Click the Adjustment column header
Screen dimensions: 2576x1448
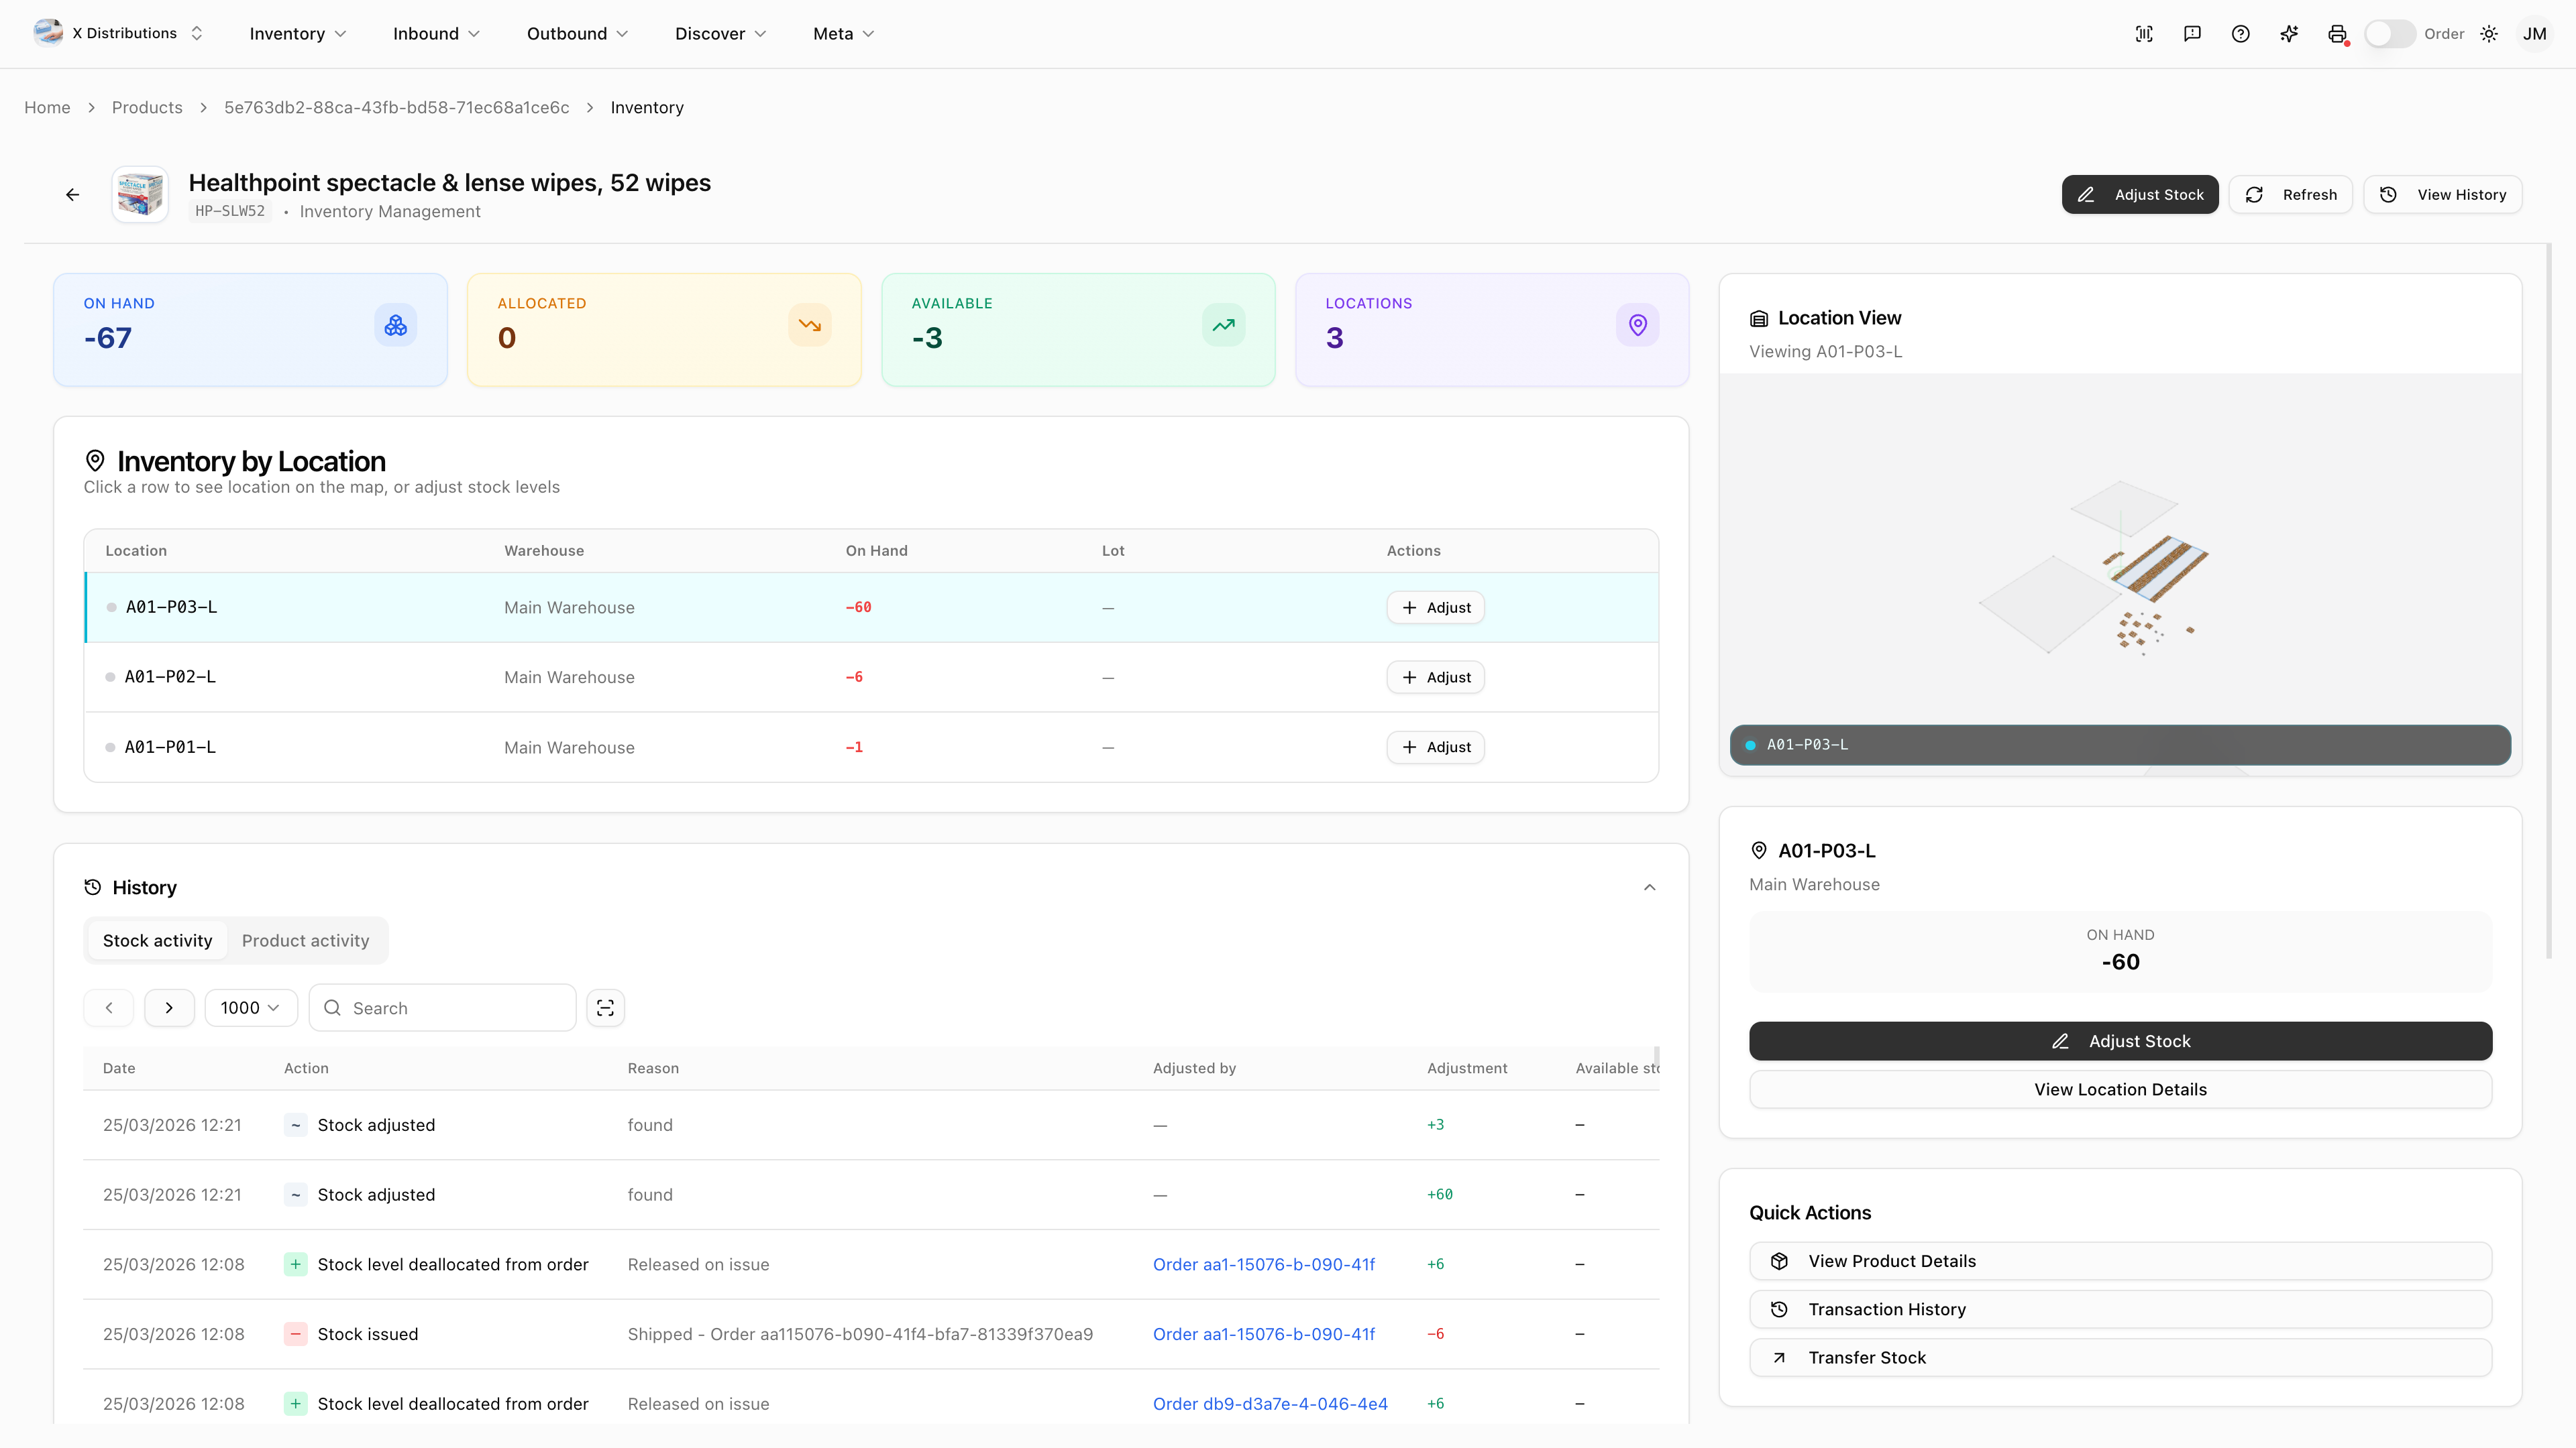tap(1467, 1069)
